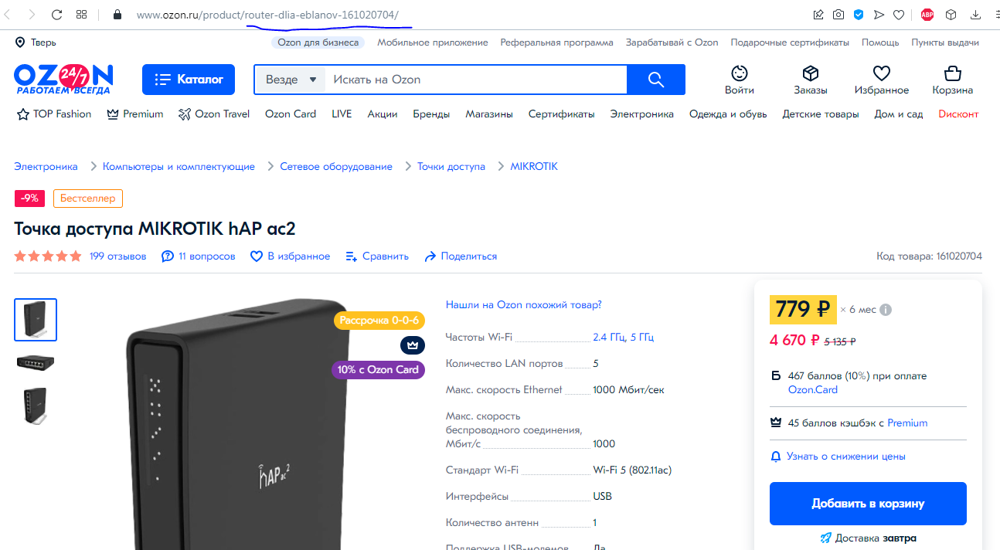Screen dimensions: 1000x550
Task: Select the second ports-view product thumbnail
Action: (36, 362)
